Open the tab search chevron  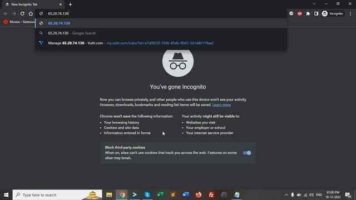[x=314, y=4]
